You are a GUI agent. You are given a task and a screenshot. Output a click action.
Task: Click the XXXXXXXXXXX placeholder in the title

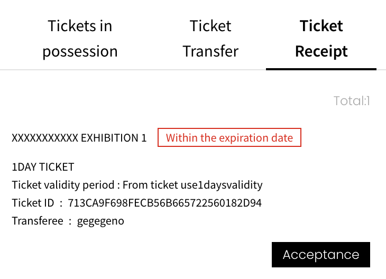tap(45, 138)
